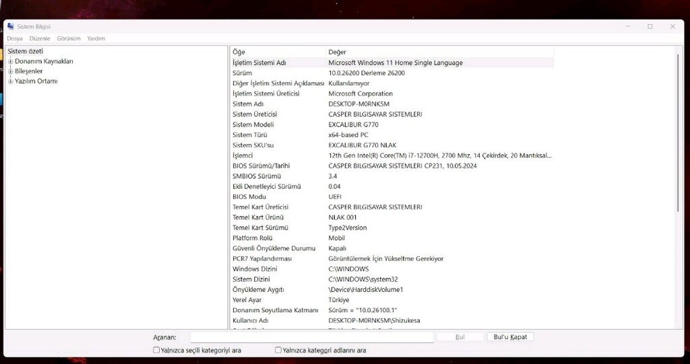
Task: Open the Düzenle menu
Action: 40,38
